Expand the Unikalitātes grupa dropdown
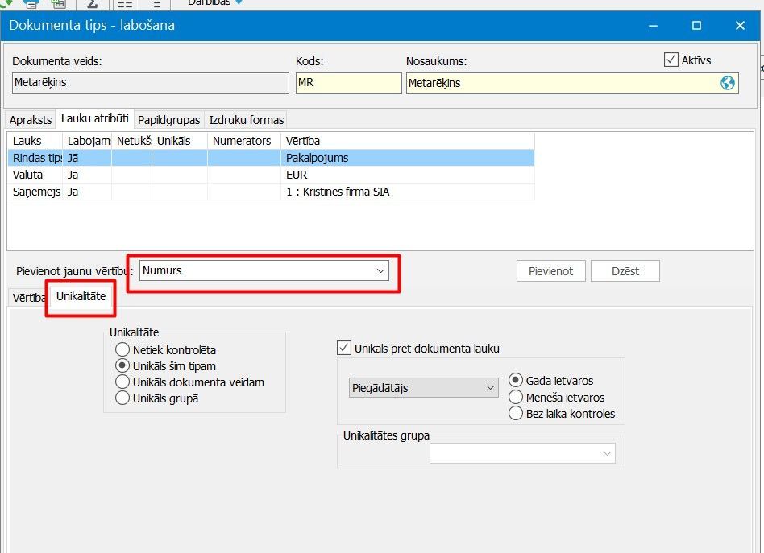Screen dimensions: 764x553 pyautogui.click(x=607, y=452)
